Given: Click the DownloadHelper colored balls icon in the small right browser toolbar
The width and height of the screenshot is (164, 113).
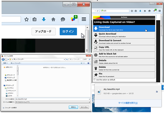Looking at the screenshot, I should (x=155, y=10).
